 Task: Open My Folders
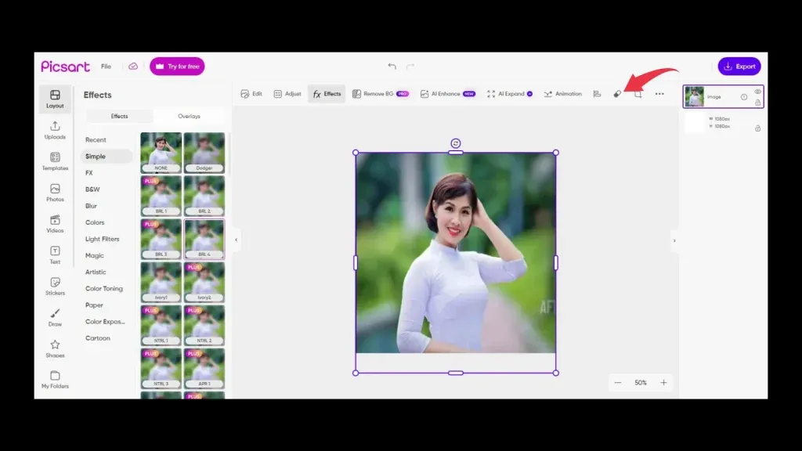[55, 380]
